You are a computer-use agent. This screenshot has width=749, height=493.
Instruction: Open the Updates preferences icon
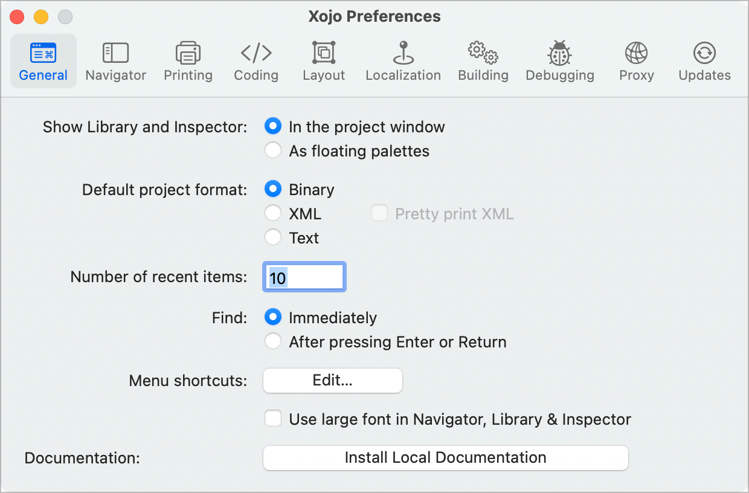click(704, 53)
